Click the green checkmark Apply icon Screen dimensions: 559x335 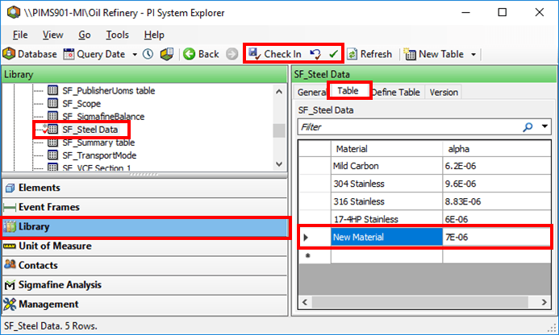point(334,54)
